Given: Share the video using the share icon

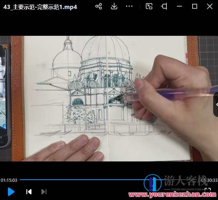Looking at the screenshot, I should tap(98, 6).
